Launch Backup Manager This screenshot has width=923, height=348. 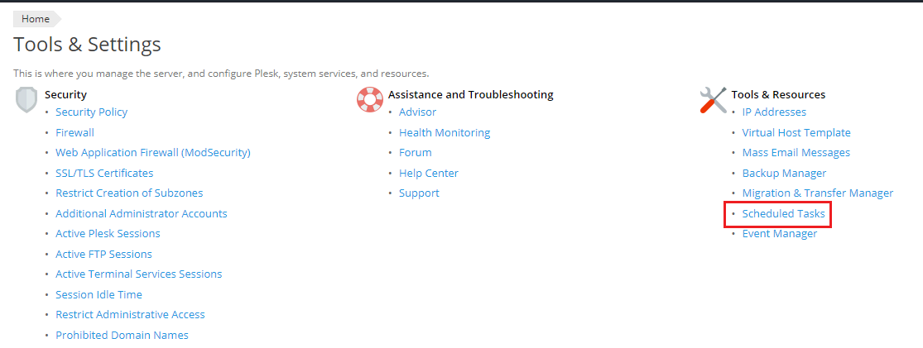pyautogui.click(x=784, y=173)
